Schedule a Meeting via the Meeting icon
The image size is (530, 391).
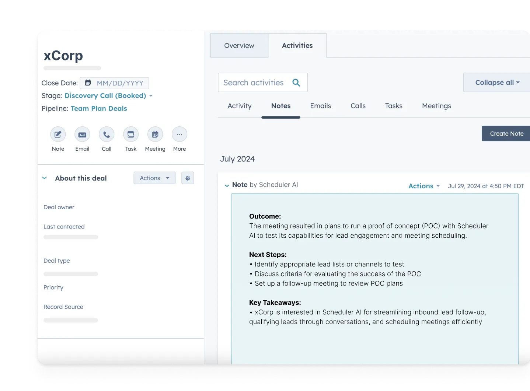pyautogui.click(x=155, y=134)
